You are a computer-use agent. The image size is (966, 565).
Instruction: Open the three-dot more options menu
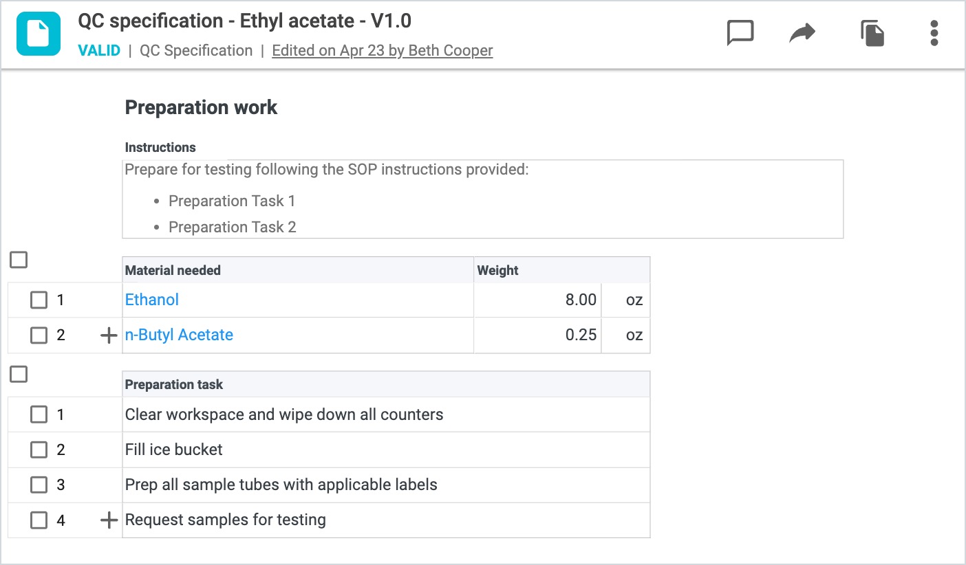[934, 33]
